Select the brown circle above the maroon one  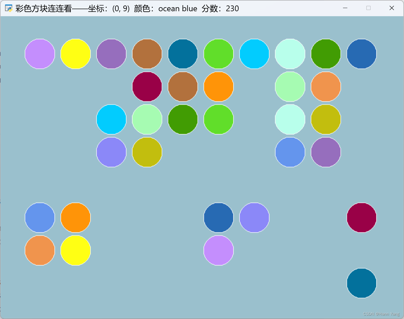(x=147, y=54)
